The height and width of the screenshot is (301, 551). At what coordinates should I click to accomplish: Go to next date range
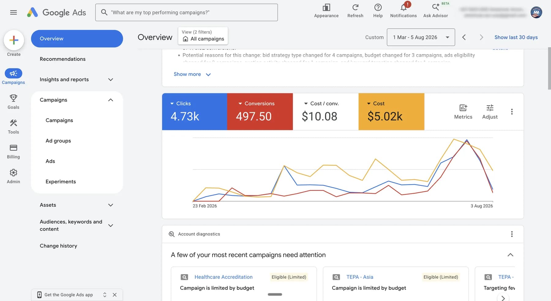click(x=481, y=37)
